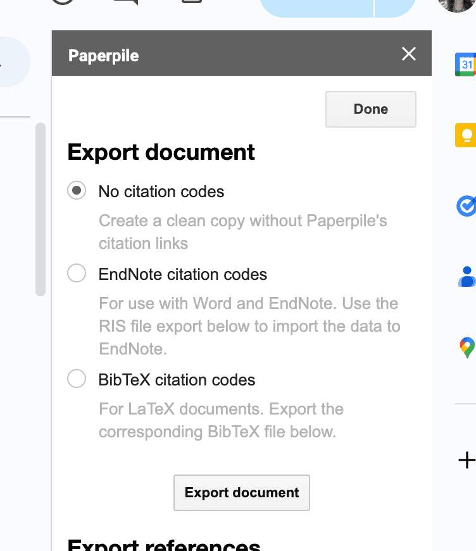This screenshot has width=476, height=551.
Task: Open the Google account avatar
Action: [x=457, y=4]
